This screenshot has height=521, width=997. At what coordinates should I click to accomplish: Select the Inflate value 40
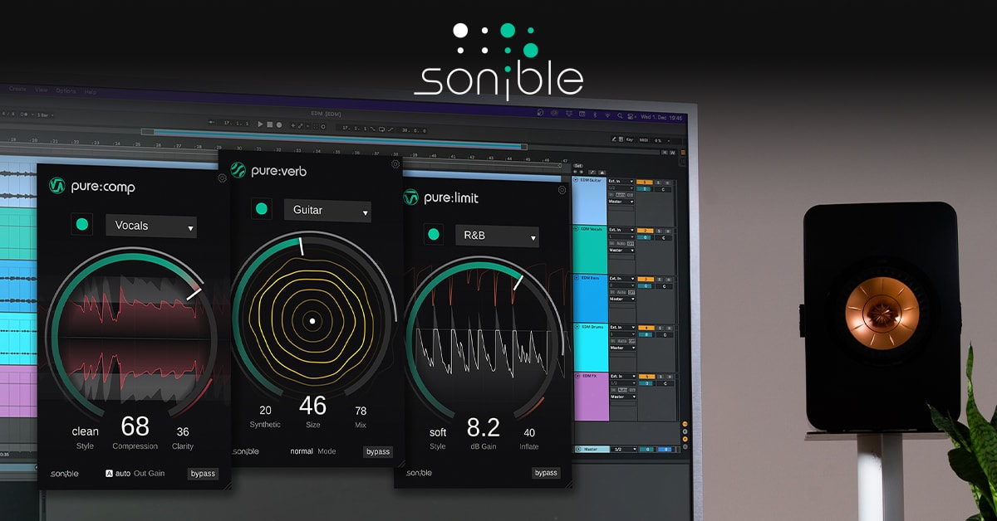click(x=529, y=432)
